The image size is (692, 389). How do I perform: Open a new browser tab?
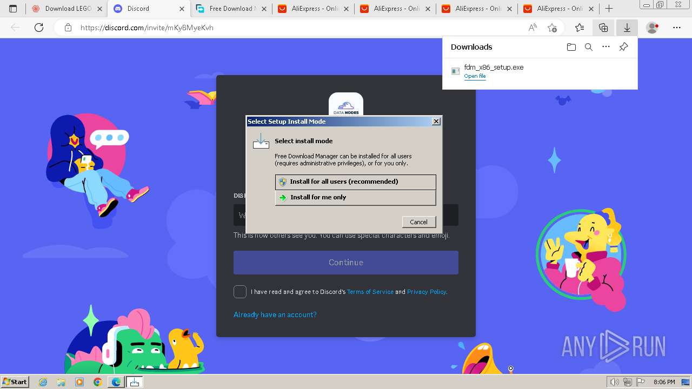point(609,9)
